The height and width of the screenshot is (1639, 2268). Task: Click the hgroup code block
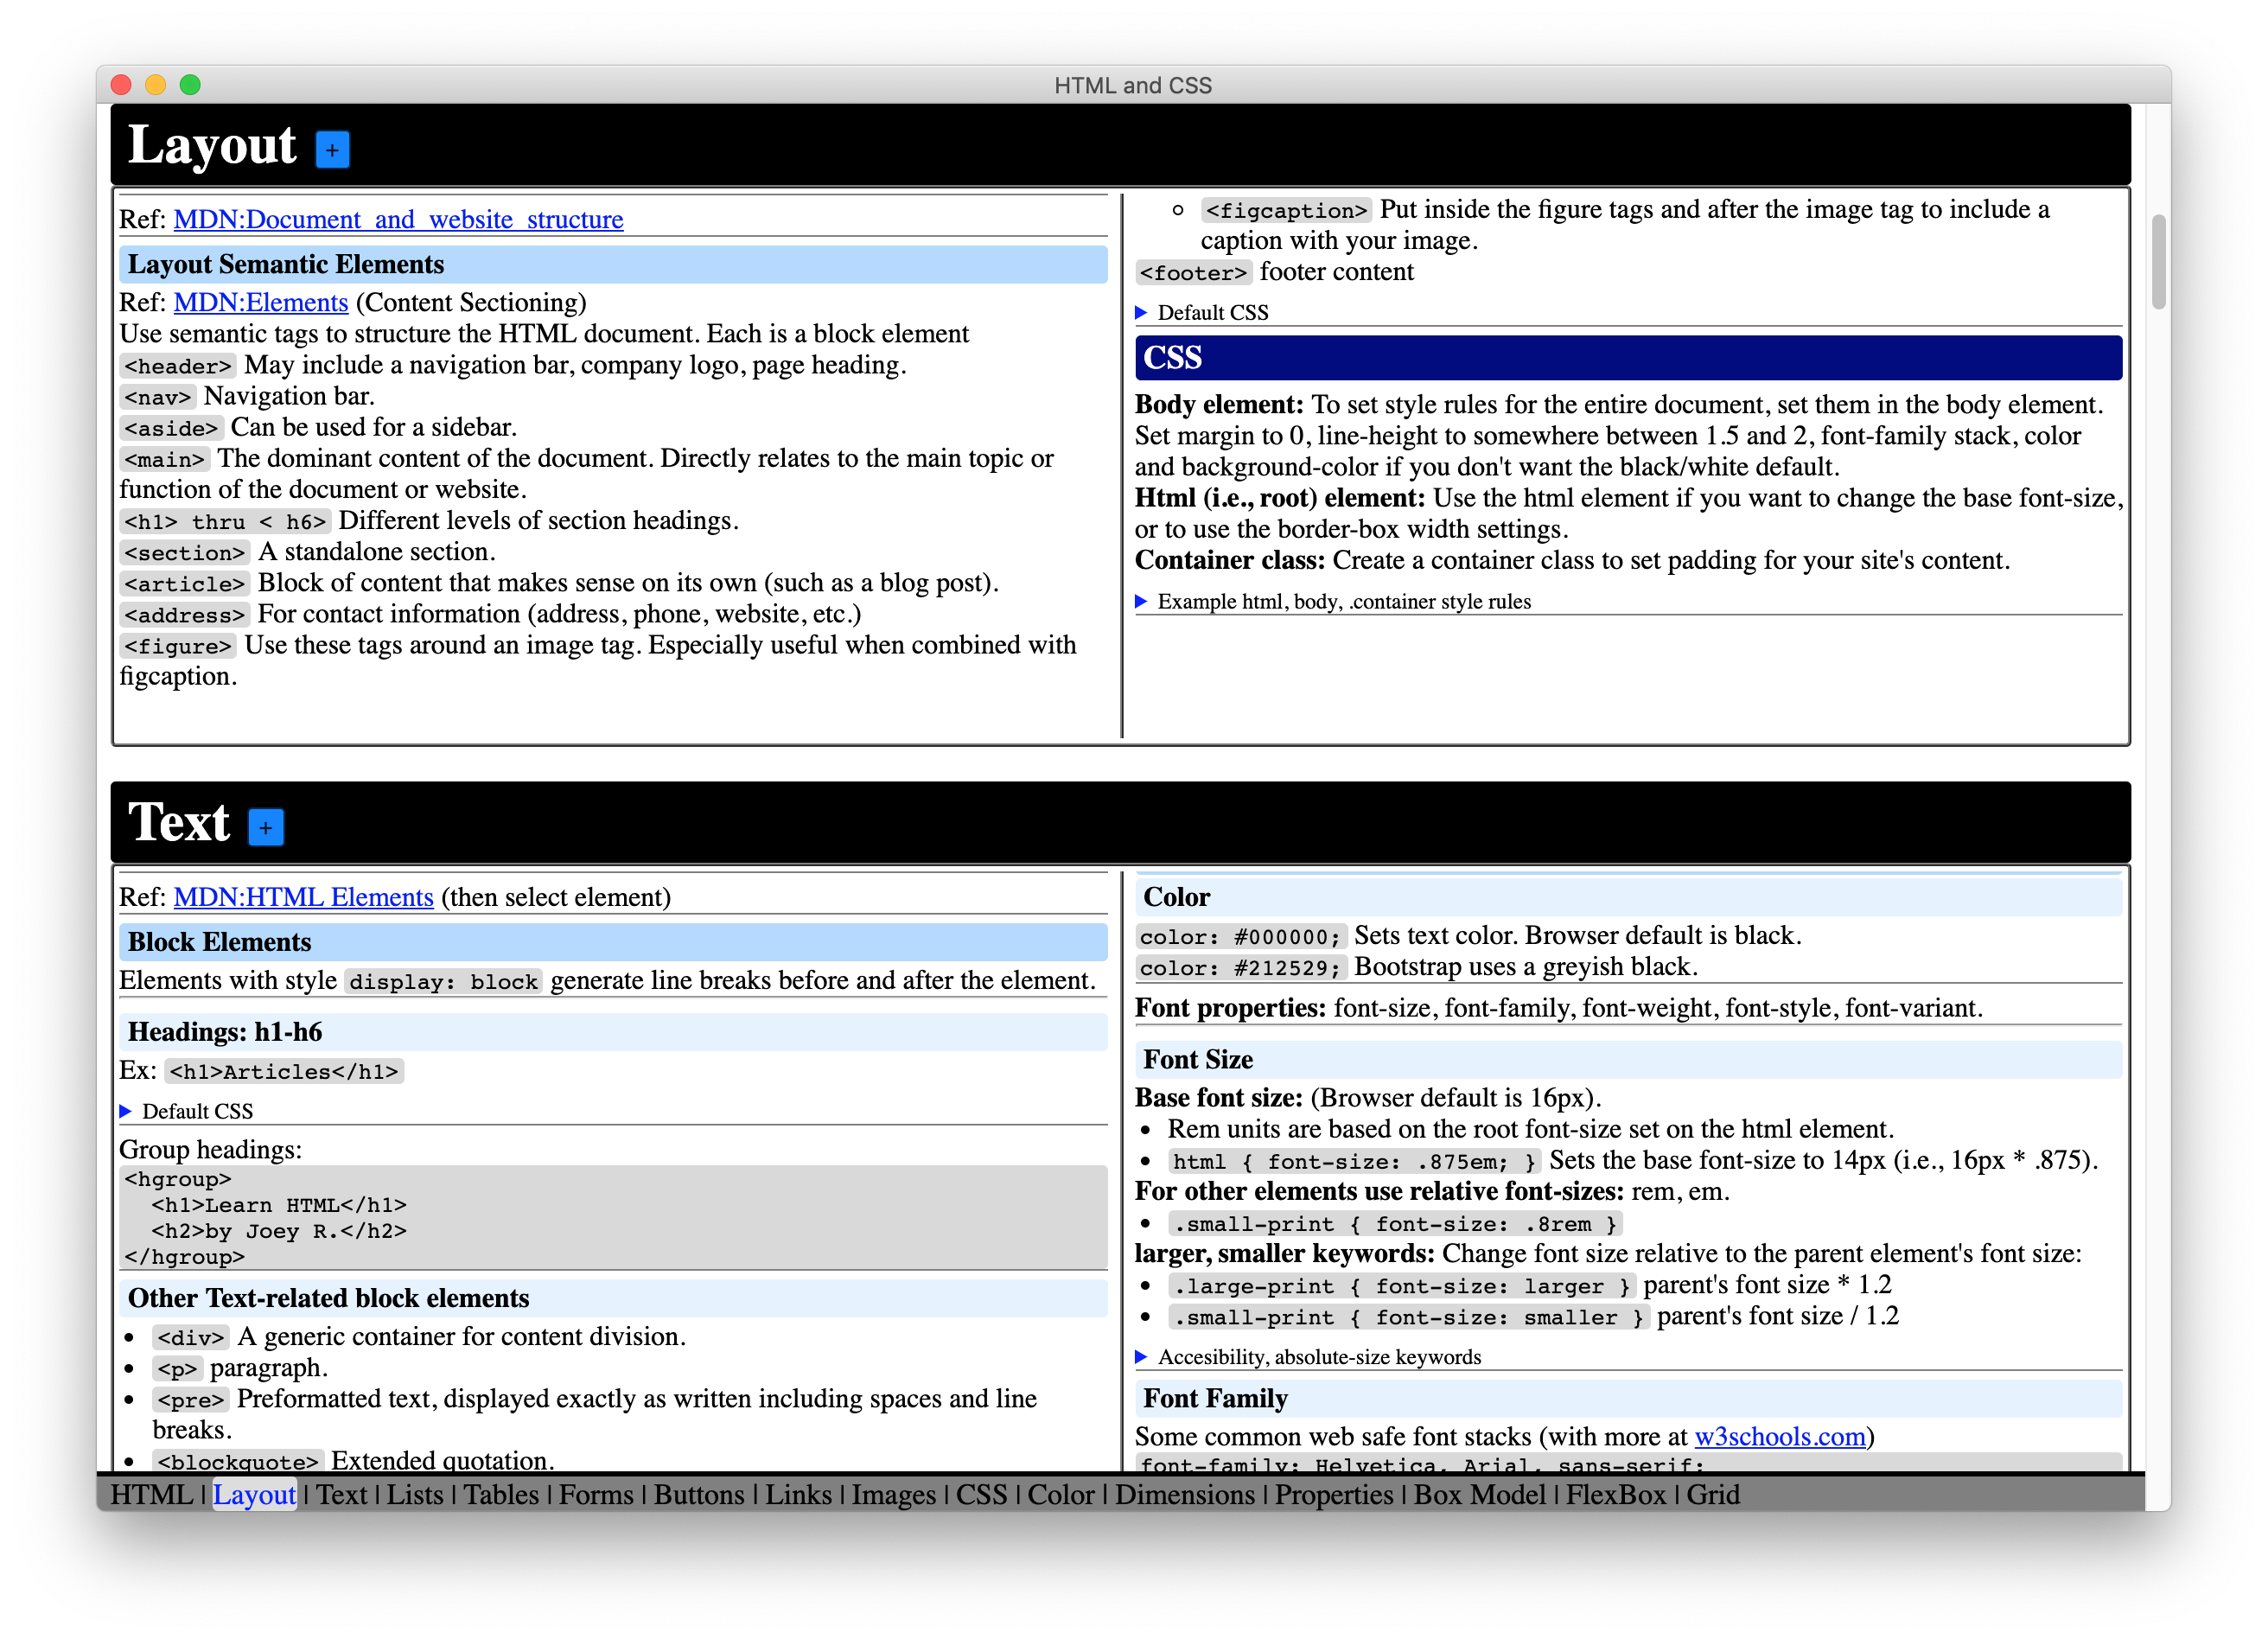pos(613,1218)
